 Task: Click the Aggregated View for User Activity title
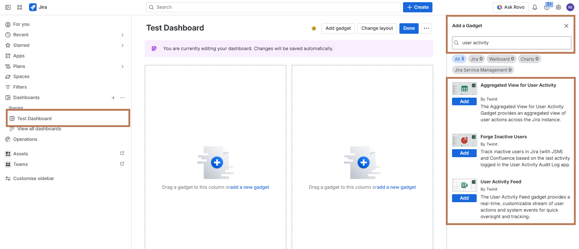point(518,85)
